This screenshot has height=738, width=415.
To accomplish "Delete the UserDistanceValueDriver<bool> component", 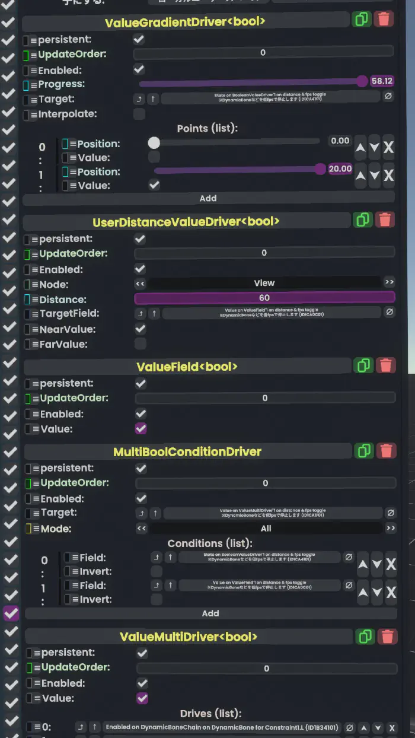I will click(385, 220).
